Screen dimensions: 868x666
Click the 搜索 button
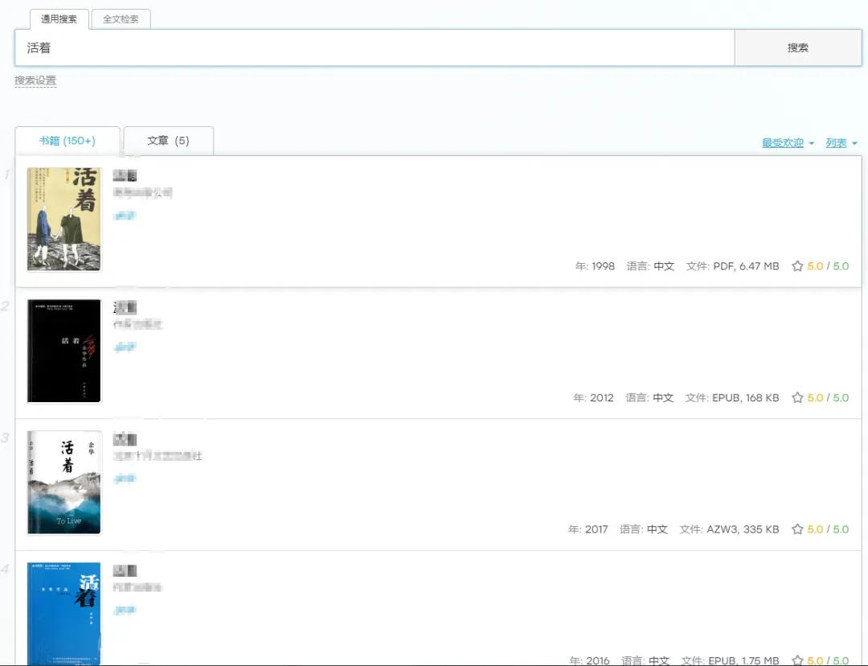(x=798, y=47)
